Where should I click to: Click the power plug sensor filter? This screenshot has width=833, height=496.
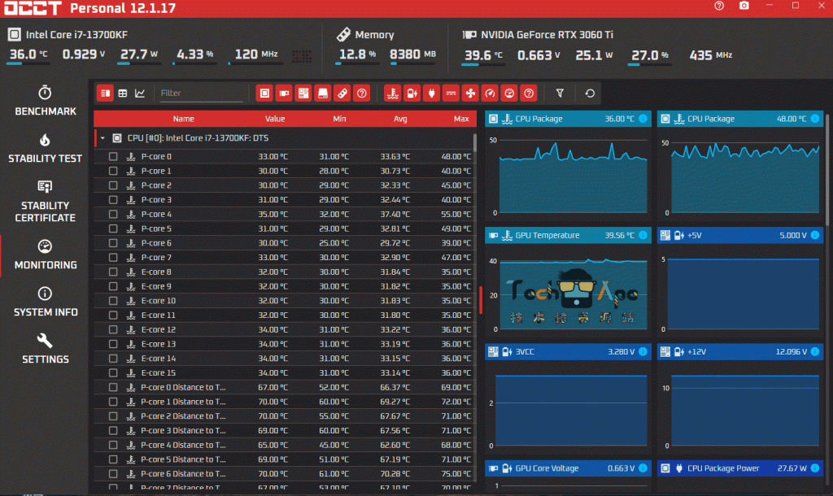pyautogui.click(x=431, y=94)
